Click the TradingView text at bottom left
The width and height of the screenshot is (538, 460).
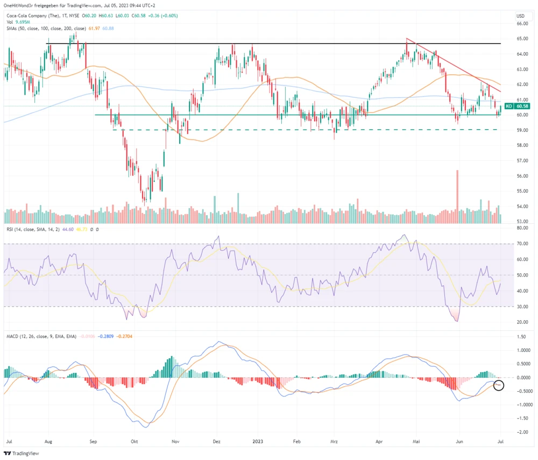25,453
